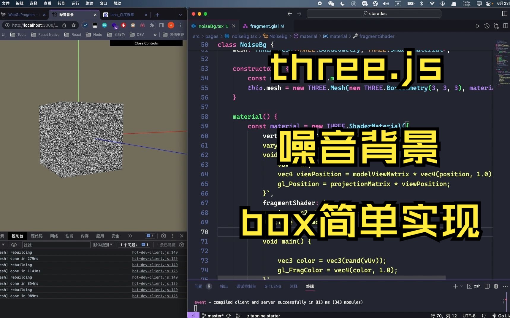This screenshot has height=318, width=510.
Task: Toggle the eye icon to create live expression
Action: tap(14, 245)
